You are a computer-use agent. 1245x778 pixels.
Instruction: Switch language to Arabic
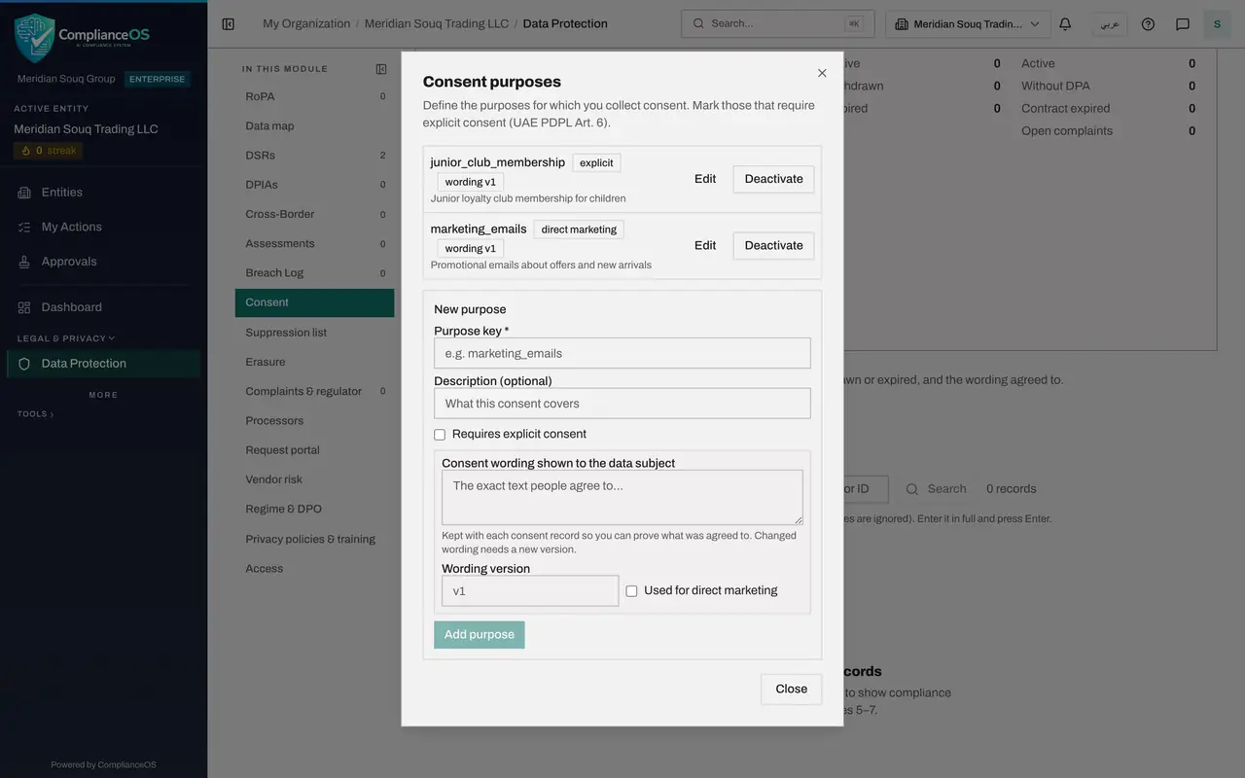1109,24
